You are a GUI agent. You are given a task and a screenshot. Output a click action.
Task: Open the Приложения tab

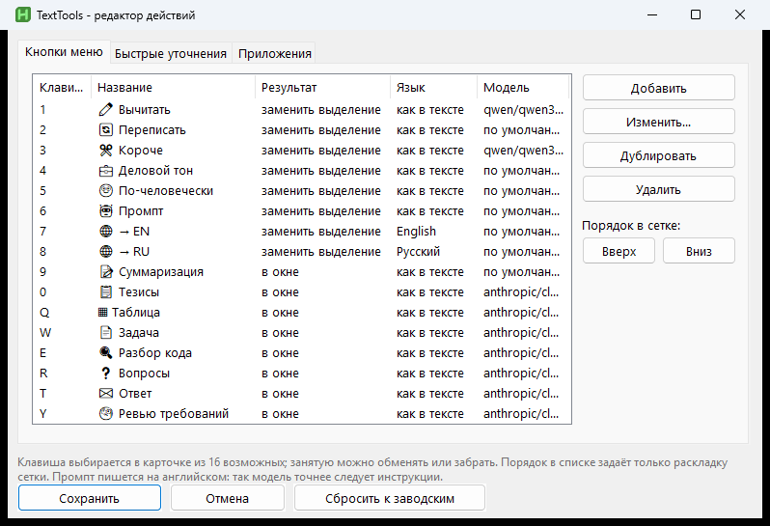[x=274, y=53]
